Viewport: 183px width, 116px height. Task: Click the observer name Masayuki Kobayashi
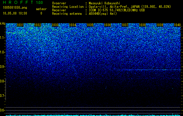tap(104, 3)
